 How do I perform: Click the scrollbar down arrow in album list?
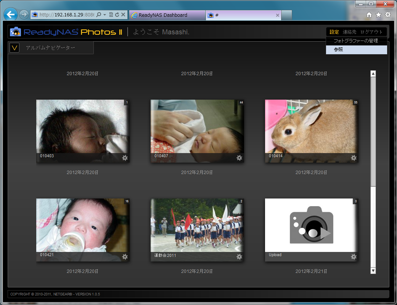click(373, 271)
